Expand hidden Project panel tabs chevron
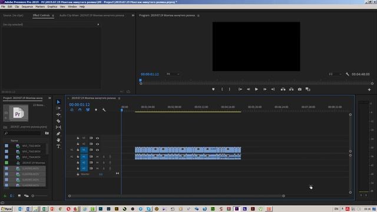 [x=49, y=98]
